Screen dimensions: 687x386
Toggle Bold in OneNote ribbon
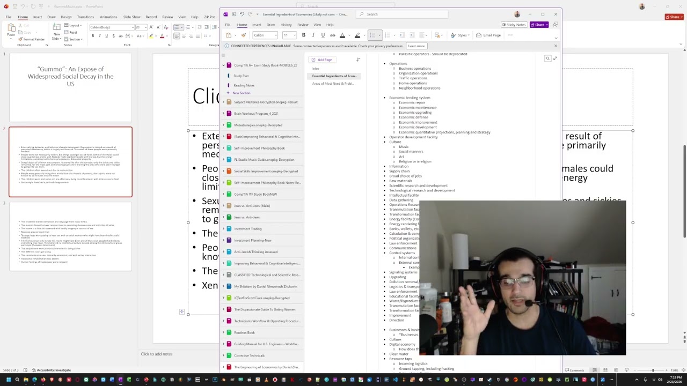(303, 35)
